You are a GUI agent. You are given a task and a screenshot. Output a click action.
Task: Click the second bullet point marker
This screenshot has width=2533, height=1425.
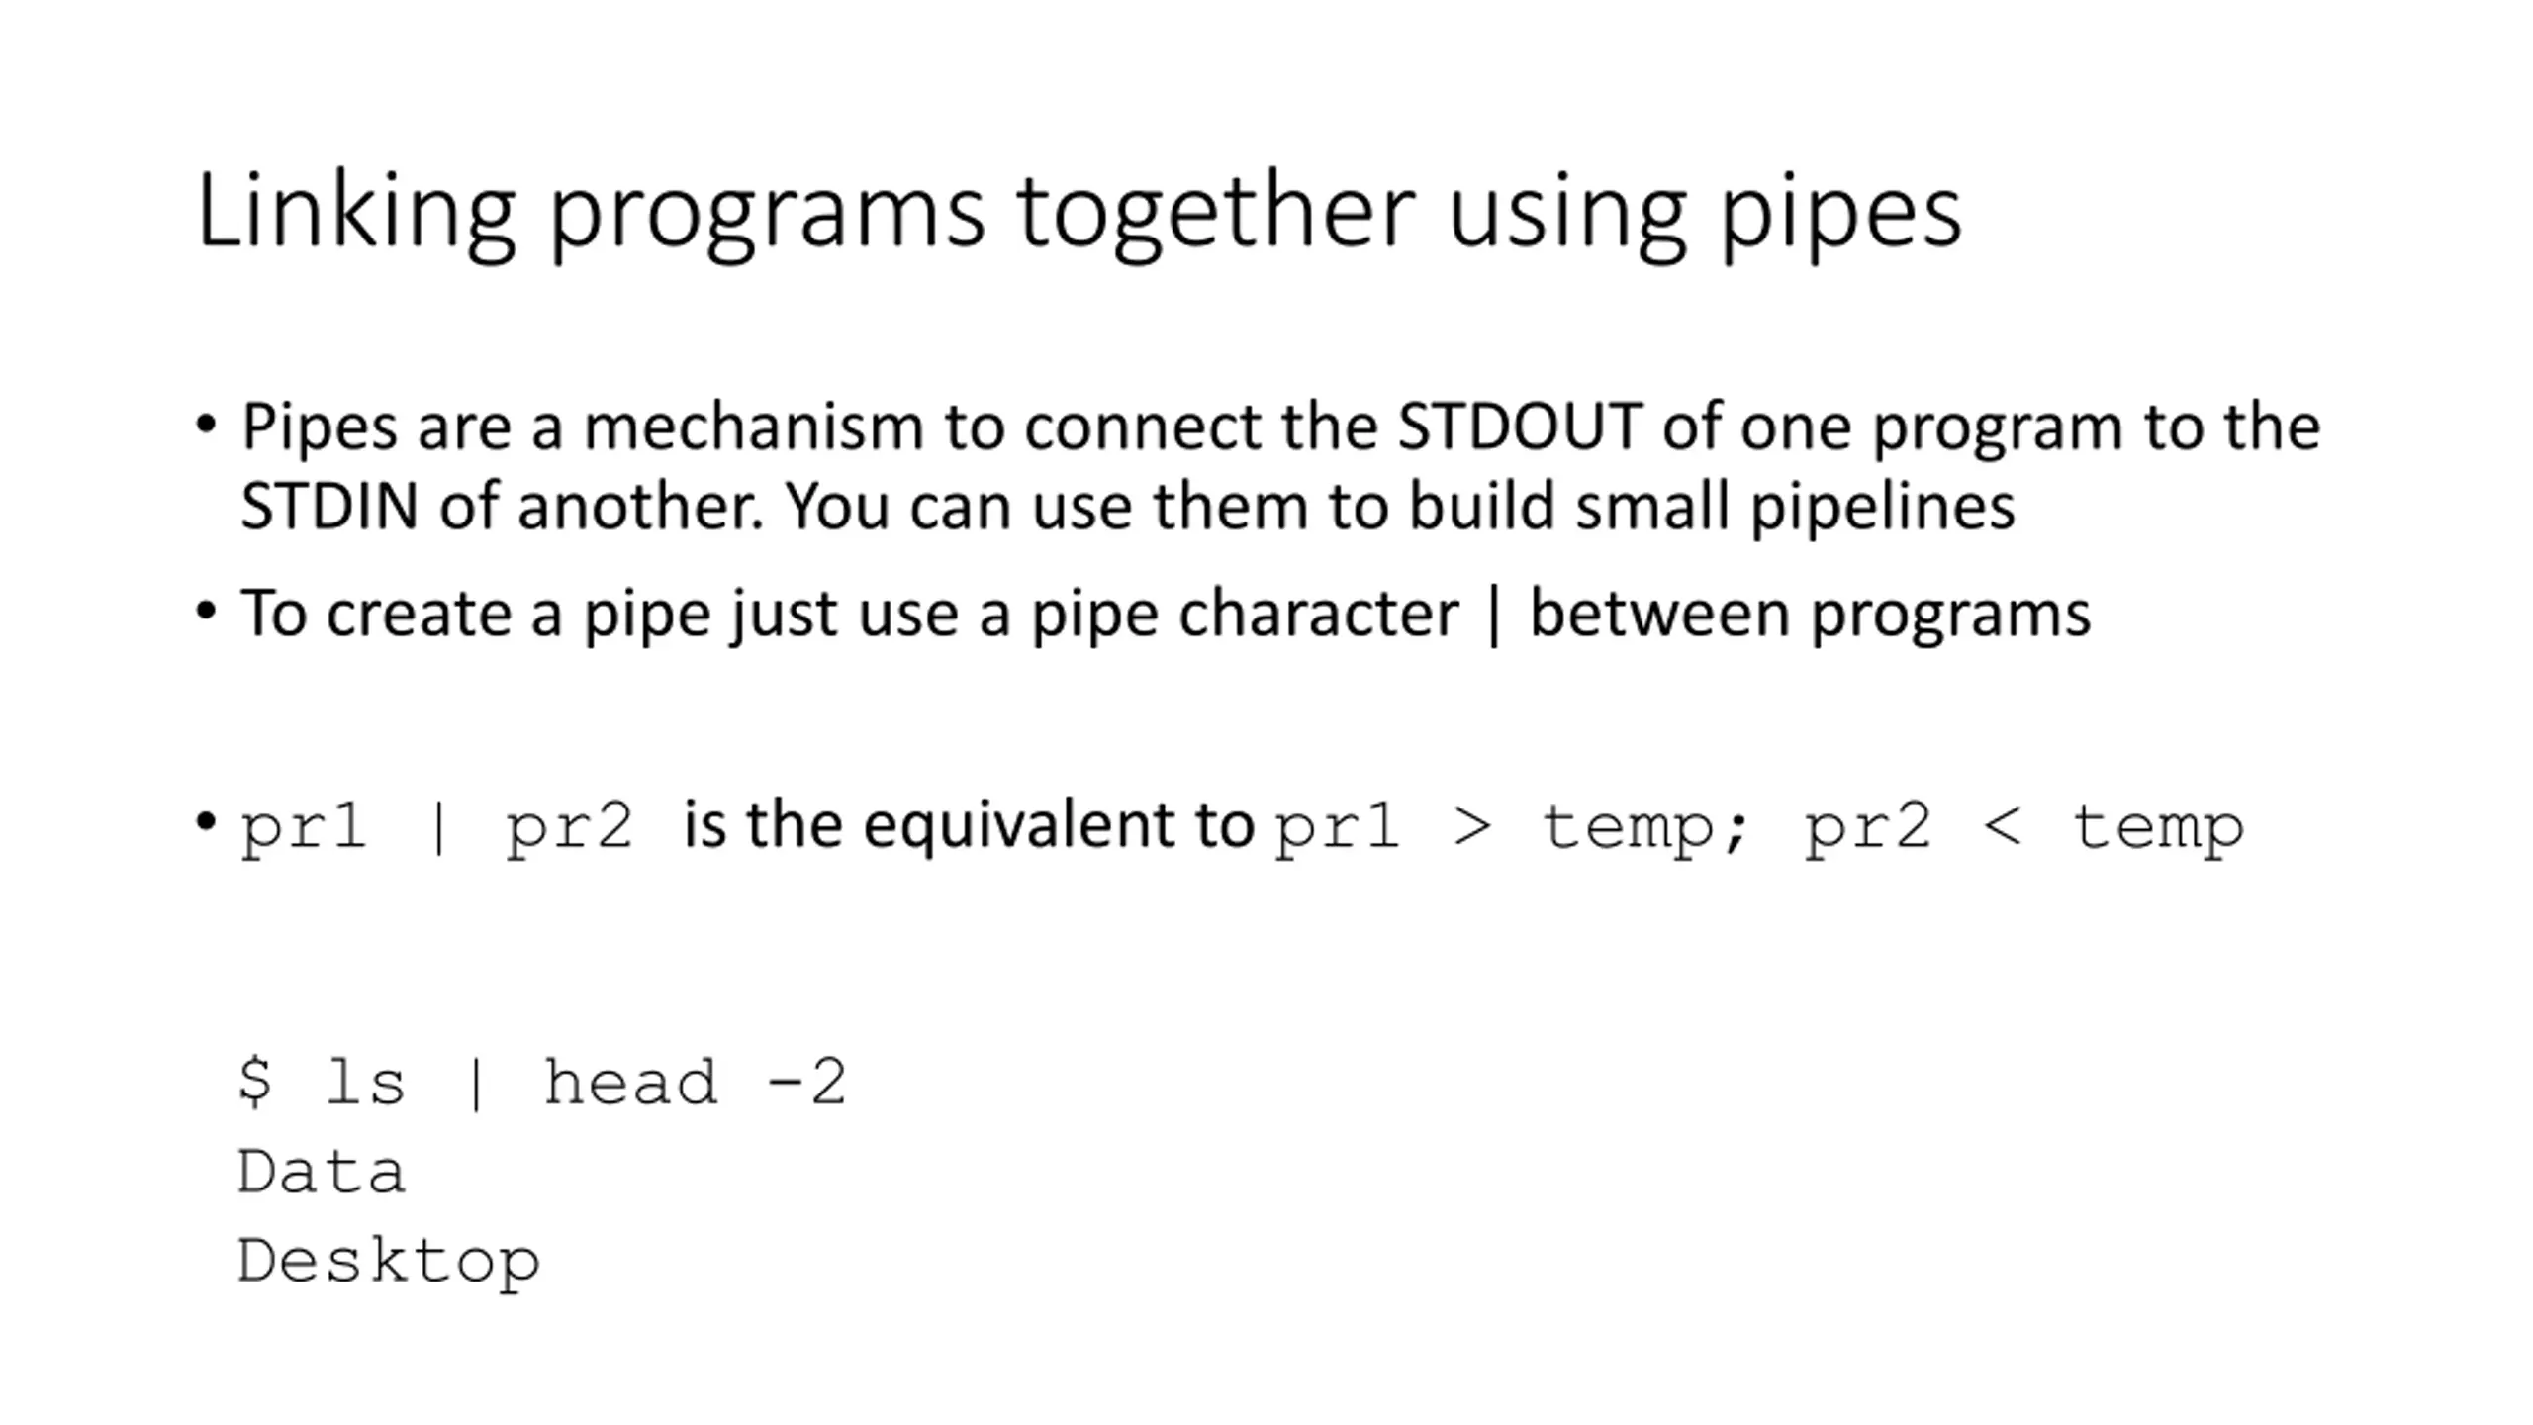coord(206,611)
